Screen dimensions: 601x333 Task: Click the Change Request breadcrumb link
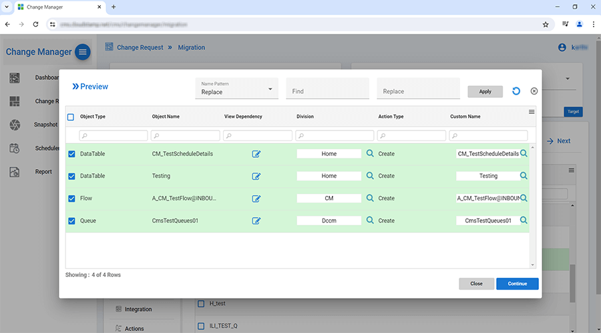140,48
